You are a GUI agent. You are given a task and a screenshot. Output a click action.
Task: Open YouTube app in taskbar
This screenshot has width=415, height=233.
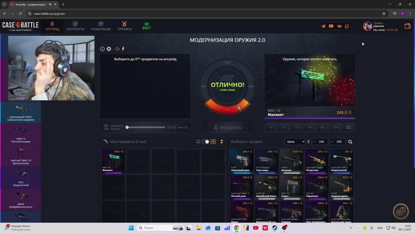coord(255,228)
